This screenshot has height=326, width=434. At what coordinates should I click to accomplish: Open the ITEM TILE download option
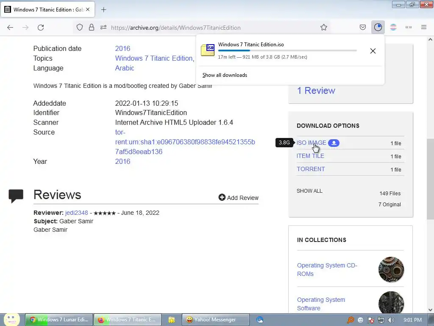[310, 156]
